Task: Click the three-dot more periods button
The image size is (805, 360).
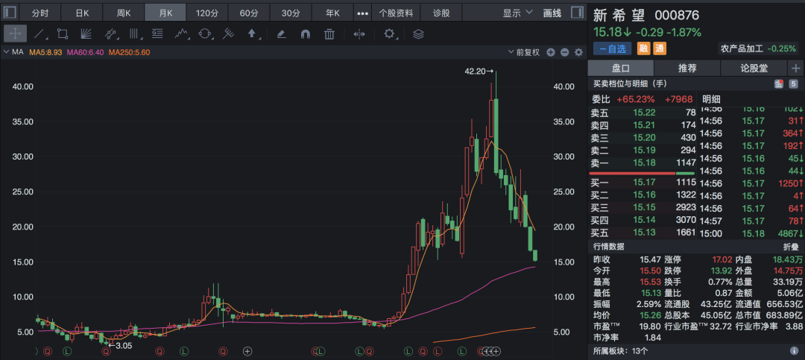Action: click(362, 13)
